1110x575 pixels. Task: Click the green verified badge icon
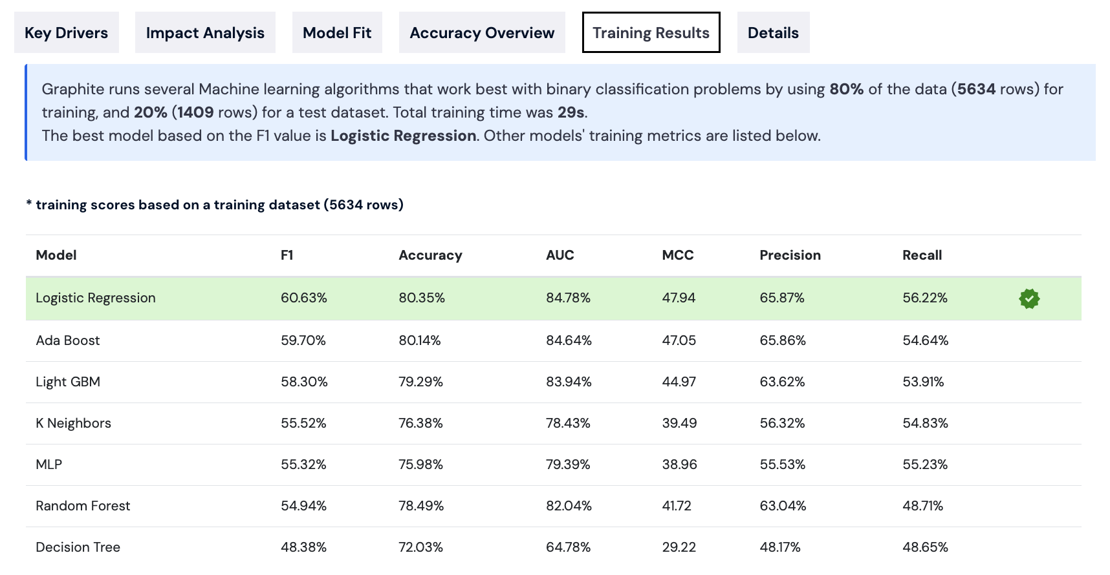pos(1028,298)
